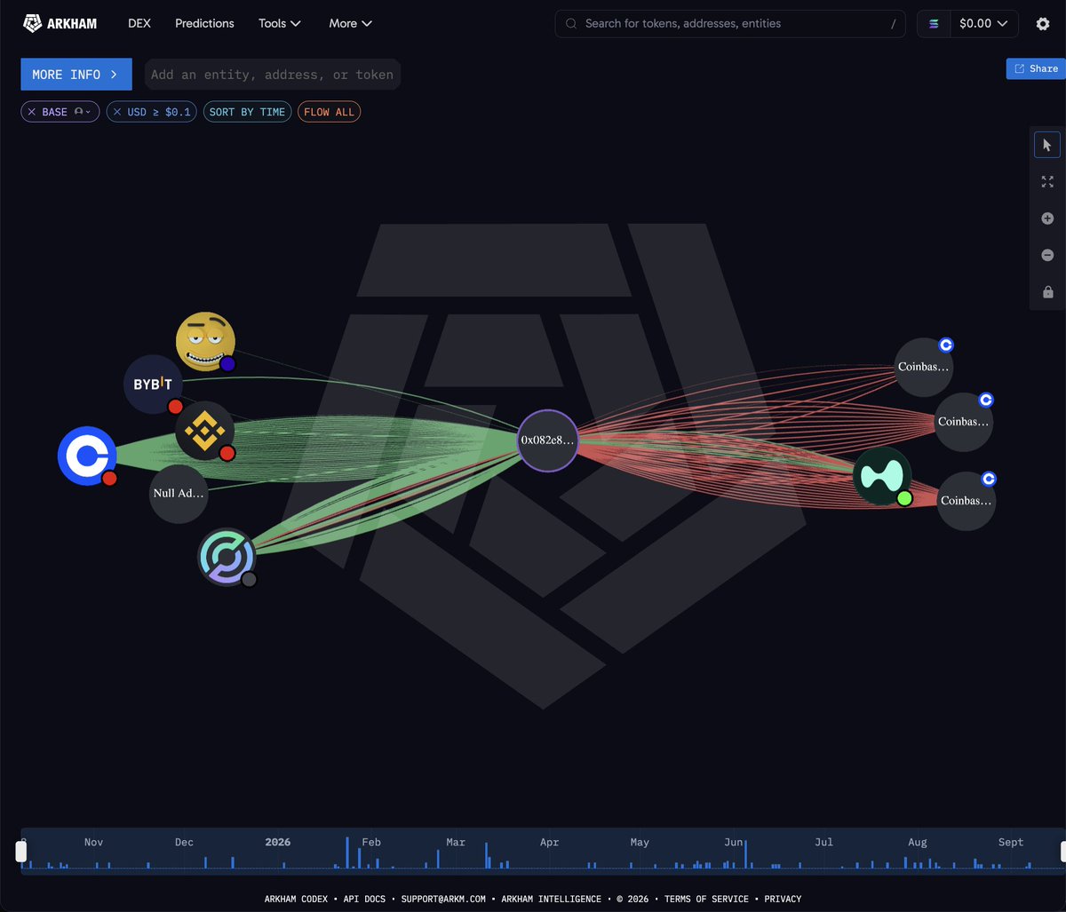
Task: Click the red dot on Binance node
Action: click(x=227, y=454)
